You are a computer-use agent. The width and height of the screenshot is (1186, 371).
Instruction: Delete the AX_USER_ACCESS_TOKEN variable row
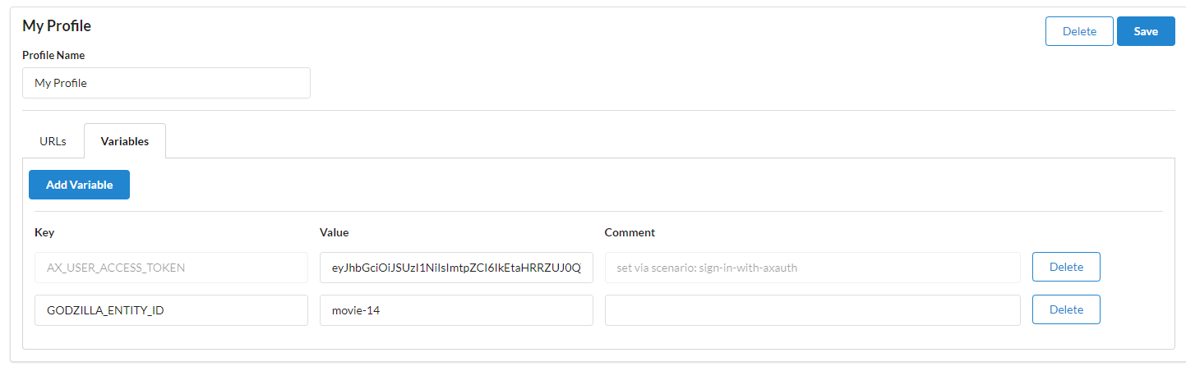click(x=1066, y=267)
